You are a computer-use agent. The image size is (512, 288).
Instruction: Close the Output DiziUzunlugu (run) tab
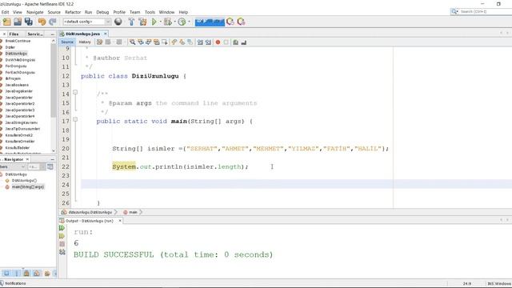(x=120, y=221)
